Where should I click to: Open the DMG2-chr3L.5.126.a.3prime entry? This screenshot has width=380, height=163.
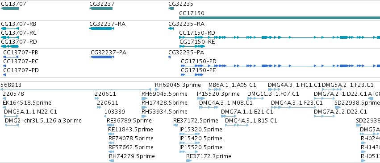(43, 120)
